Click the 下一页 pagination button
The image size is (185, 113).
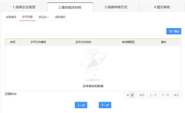tap(165, 95)
